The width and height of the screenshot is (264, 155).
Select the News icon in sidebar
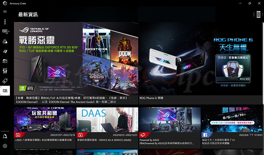point(5,91)
